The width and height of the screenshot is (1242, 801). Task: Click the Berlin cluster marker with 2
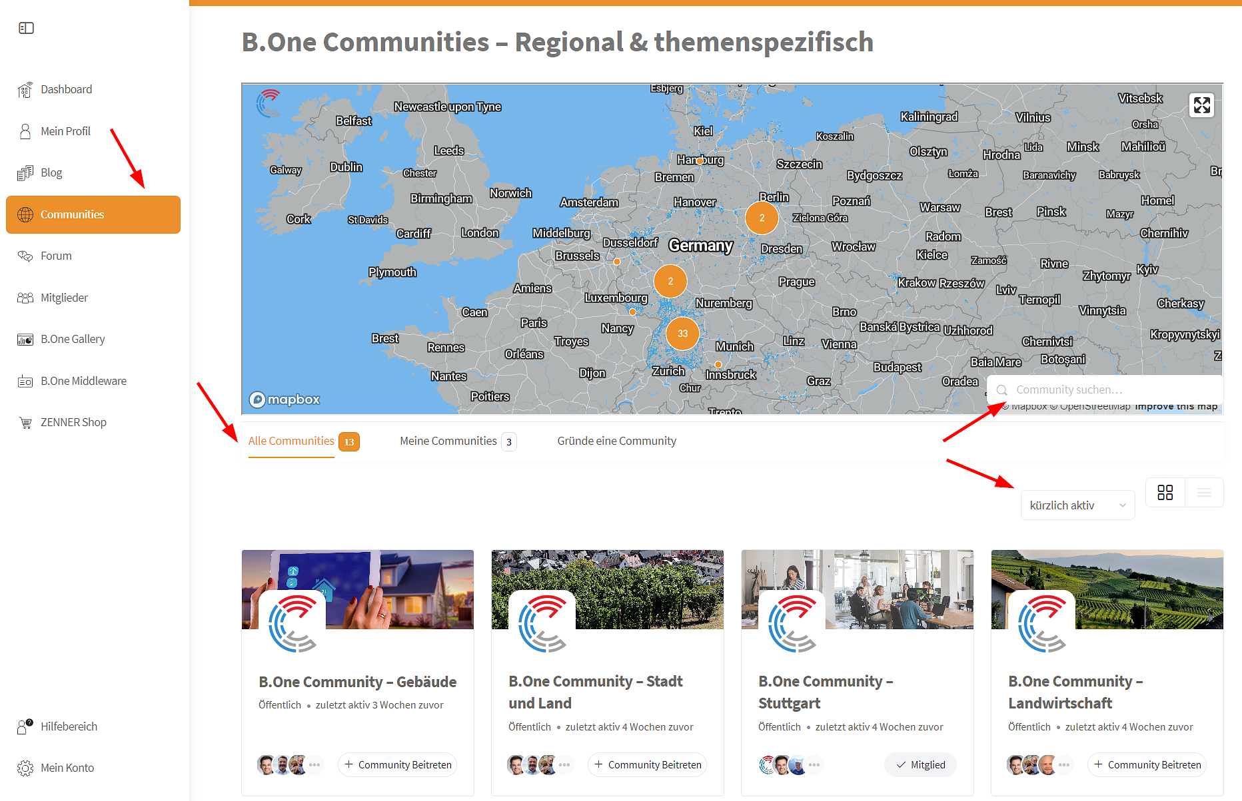762,218
